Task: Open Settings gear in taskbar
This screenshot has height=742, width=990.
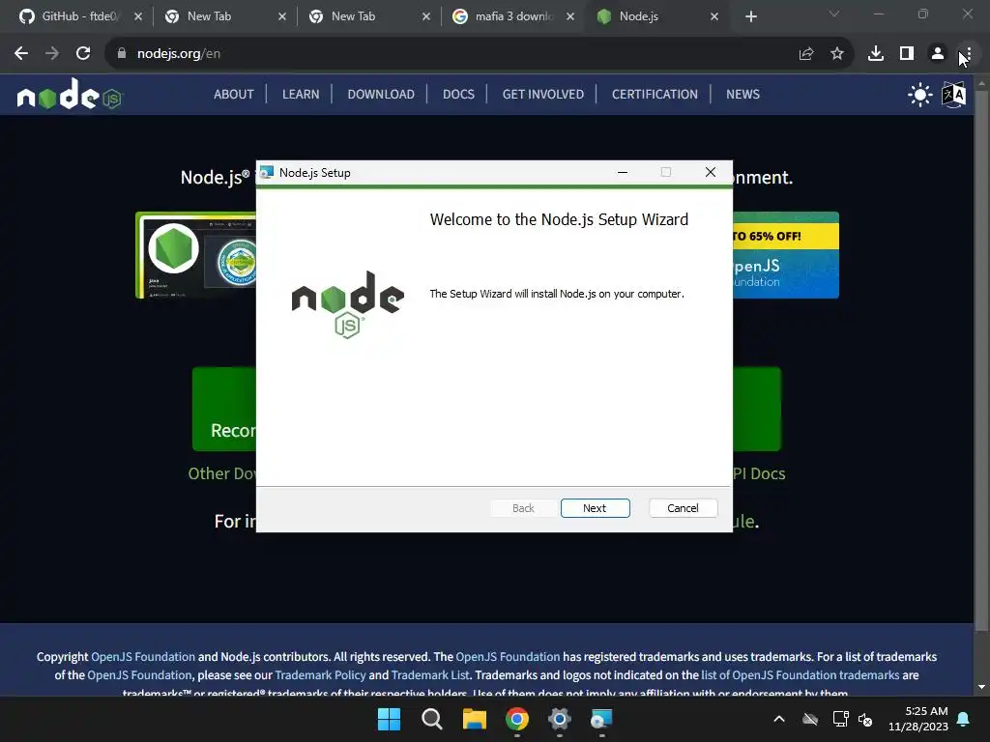Action: (560, 719)
